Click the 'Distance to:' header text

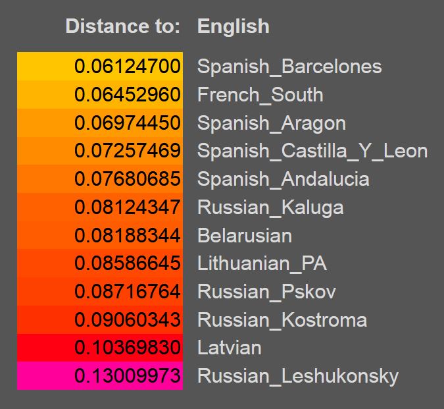point(122,26)
